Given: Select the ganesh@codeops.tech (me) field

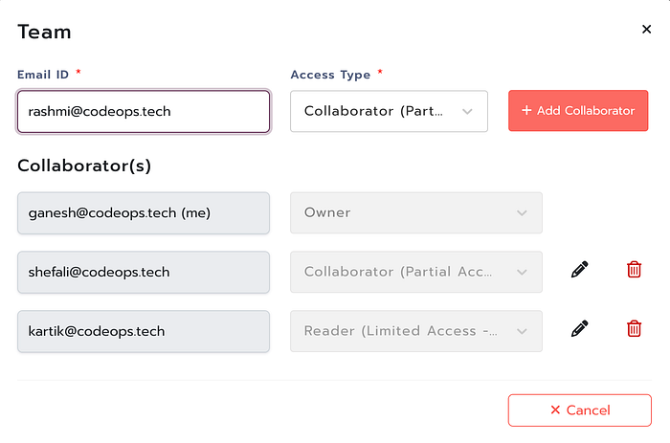Looking at the screenshot, I should click(x=144, y=212).
